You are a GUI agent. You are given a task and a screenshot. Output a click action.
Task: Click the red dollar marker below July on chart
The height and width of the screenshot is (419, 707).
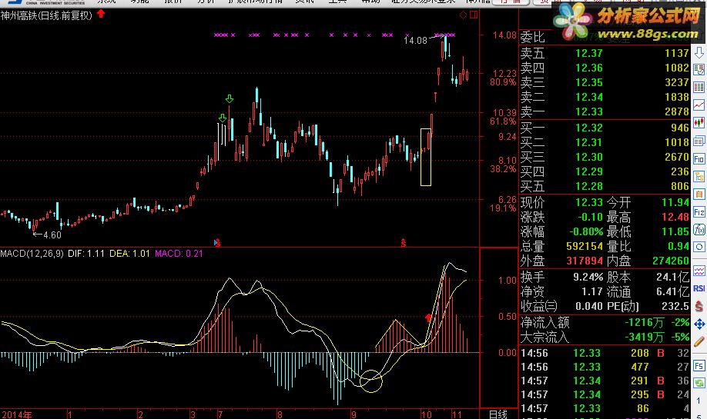(217, 243)
